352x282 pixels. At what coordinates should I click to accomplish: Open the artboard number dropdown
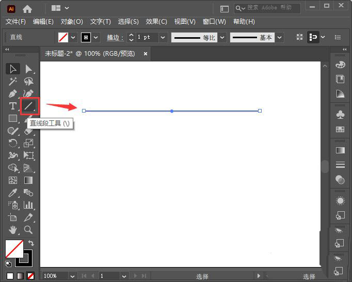(124, 276)
